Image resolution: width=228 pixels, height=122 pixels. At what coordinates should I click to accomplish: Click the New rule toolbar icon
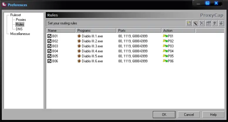tap(189, 23)
